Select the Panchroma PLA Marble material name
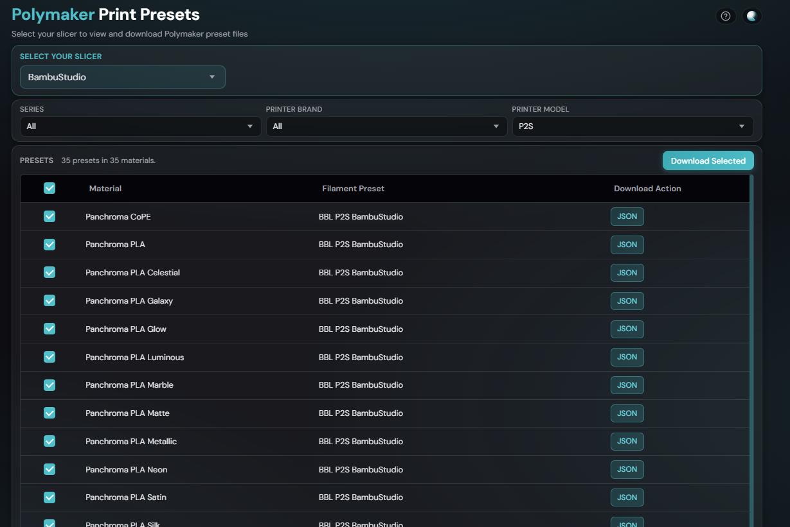This screenshot has height=527, width=790. tap(129, 385)
